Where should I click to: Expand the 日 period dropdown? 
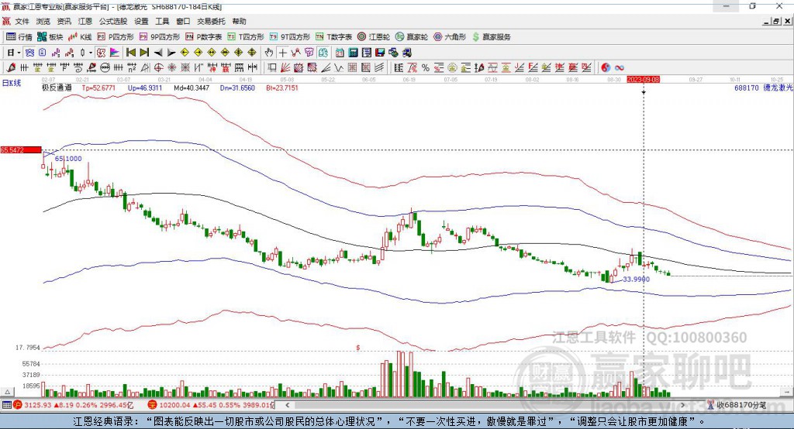[19, 53]
